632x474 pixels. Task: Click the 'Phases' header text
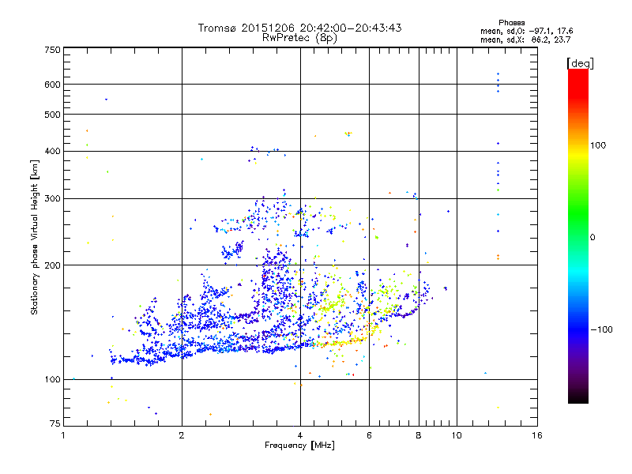511,23
